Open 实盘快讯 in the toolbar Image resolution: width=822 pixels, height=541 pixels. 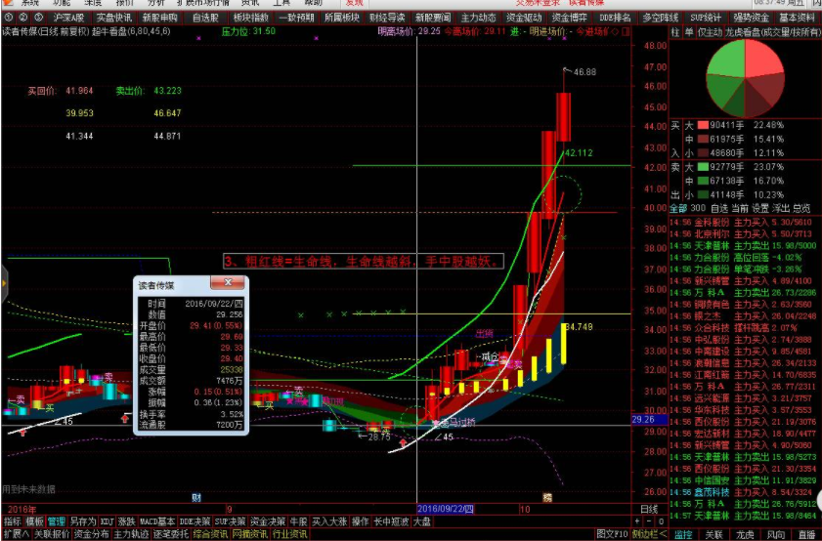(113, 18)
